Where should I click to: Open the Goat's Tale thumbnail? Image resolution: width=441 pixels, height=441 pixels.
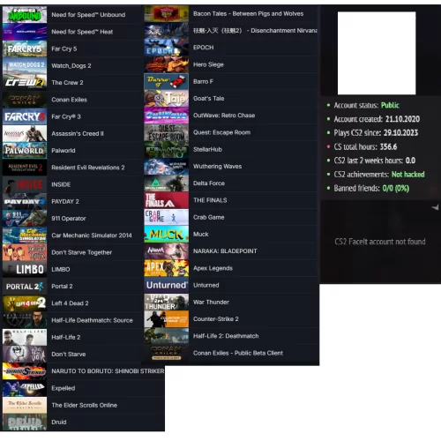point(167,99)
